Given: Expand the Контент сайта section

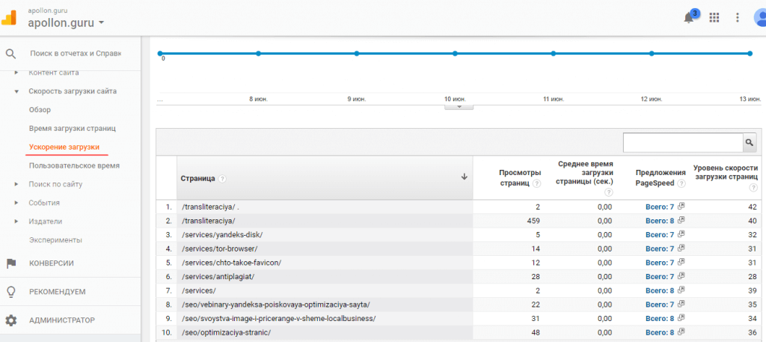Looking at the screenshot, I should (x=16, y=73).
